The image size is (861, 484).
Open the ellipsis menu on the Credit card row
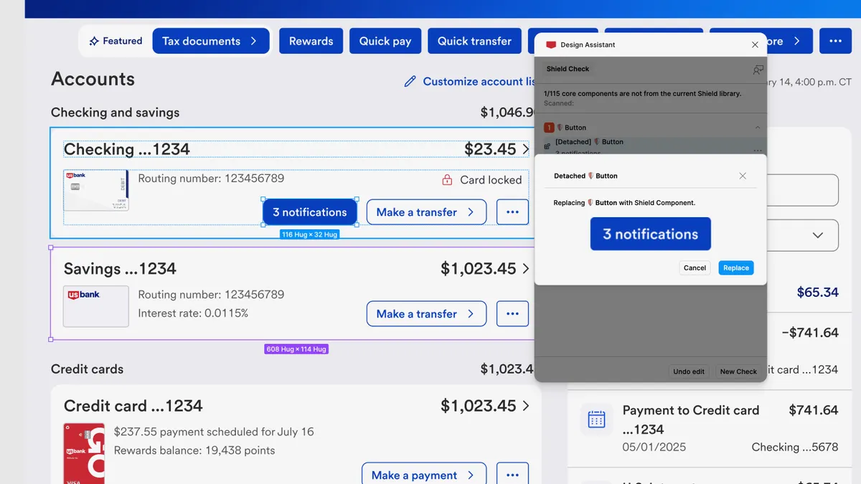(x=512, y=474)
